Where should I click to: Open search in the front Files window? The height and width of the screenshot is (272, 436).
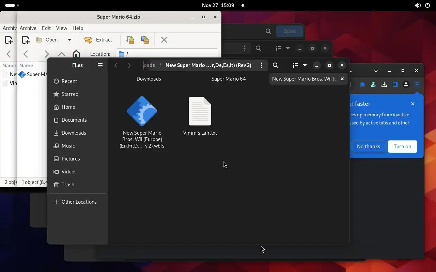click(x=276, y=65)
